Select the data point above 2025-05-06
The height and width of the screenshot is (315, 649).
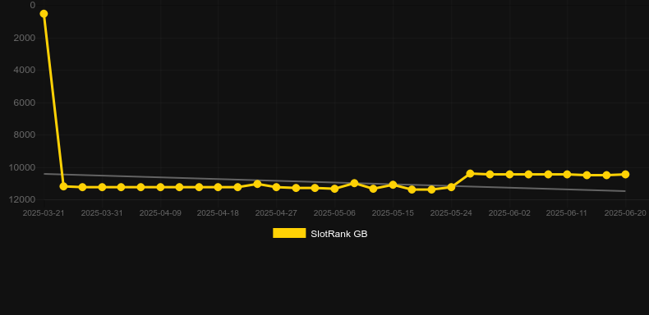[334, 189]
